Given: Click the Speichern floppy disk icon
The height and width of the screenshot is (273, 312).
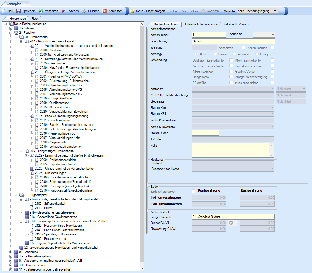Looking at the screenshot, I should point(18,11).
